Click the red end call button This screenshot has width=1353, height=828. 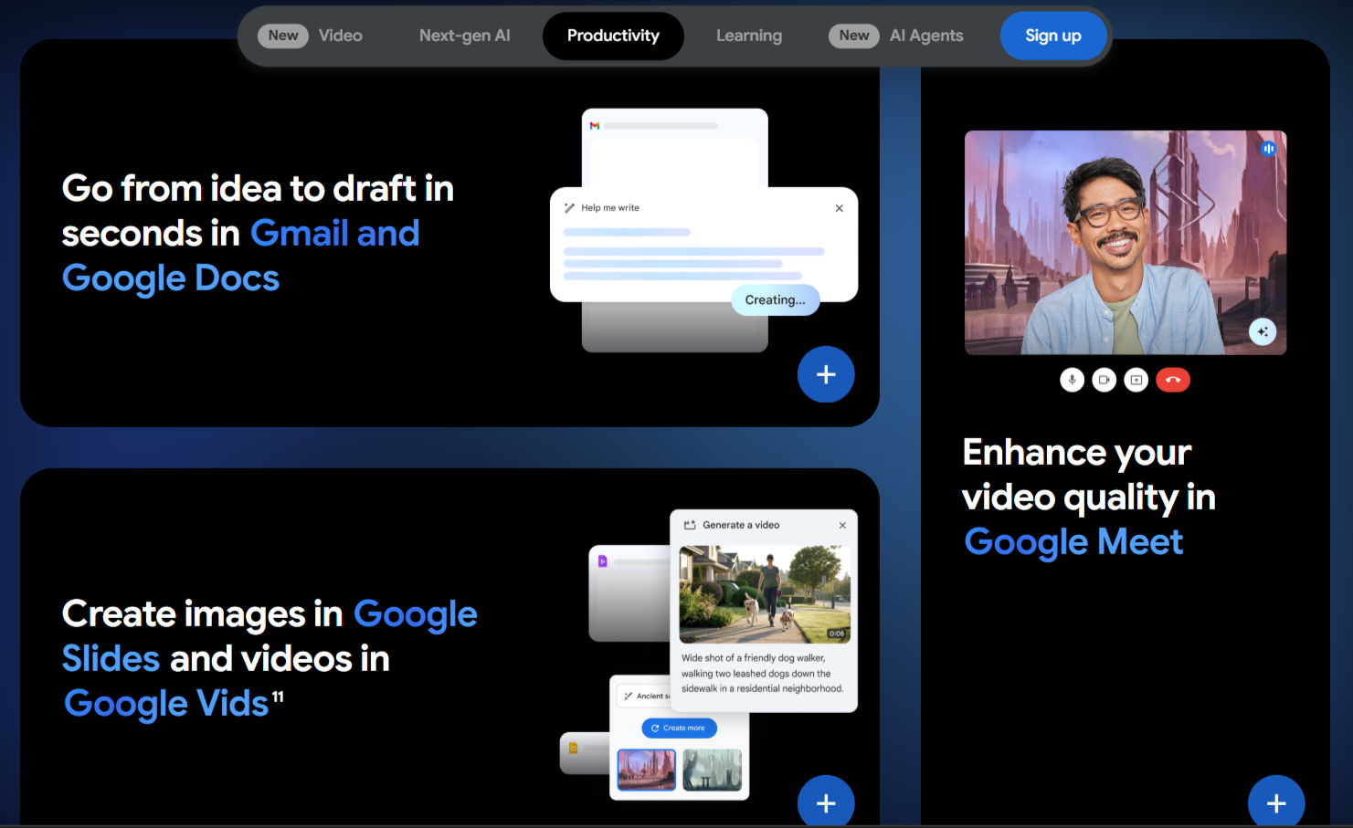[1173, 380]
